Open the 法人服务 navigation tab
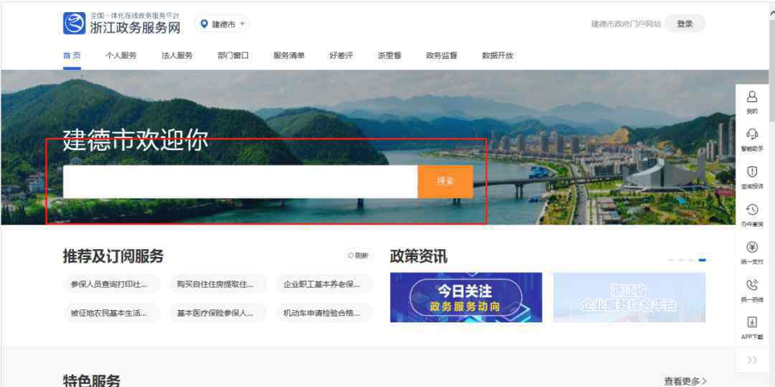Screen dimensions: 775x387 click(x=177, y=55)
